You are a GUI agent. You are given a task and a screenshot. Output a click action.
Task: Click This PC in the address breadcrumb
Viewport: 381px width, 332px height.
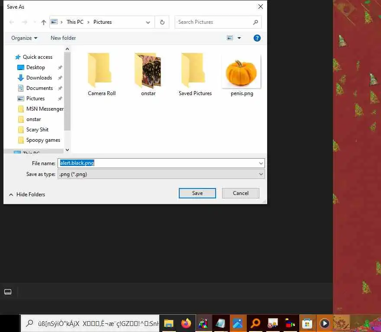pyautogui.click(x=75, y=22)
